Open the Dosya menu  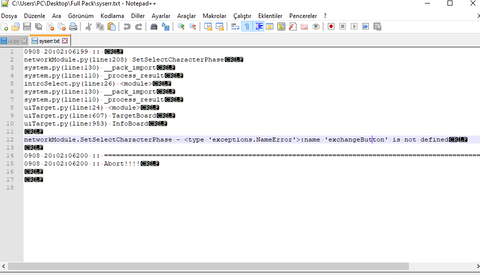pyautogui.click(x=9, y=16)
